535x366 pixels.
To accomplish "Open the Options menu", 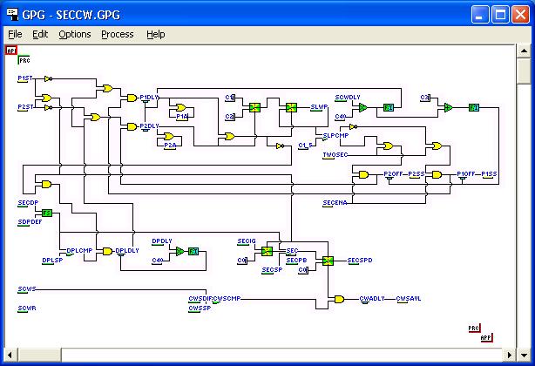I will [x=74, y=34].
